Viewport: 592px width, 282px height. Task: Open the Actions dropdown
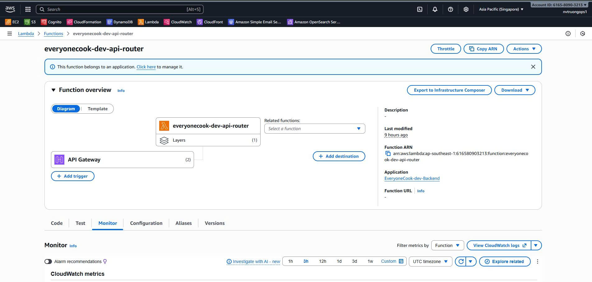click(524, 49)
